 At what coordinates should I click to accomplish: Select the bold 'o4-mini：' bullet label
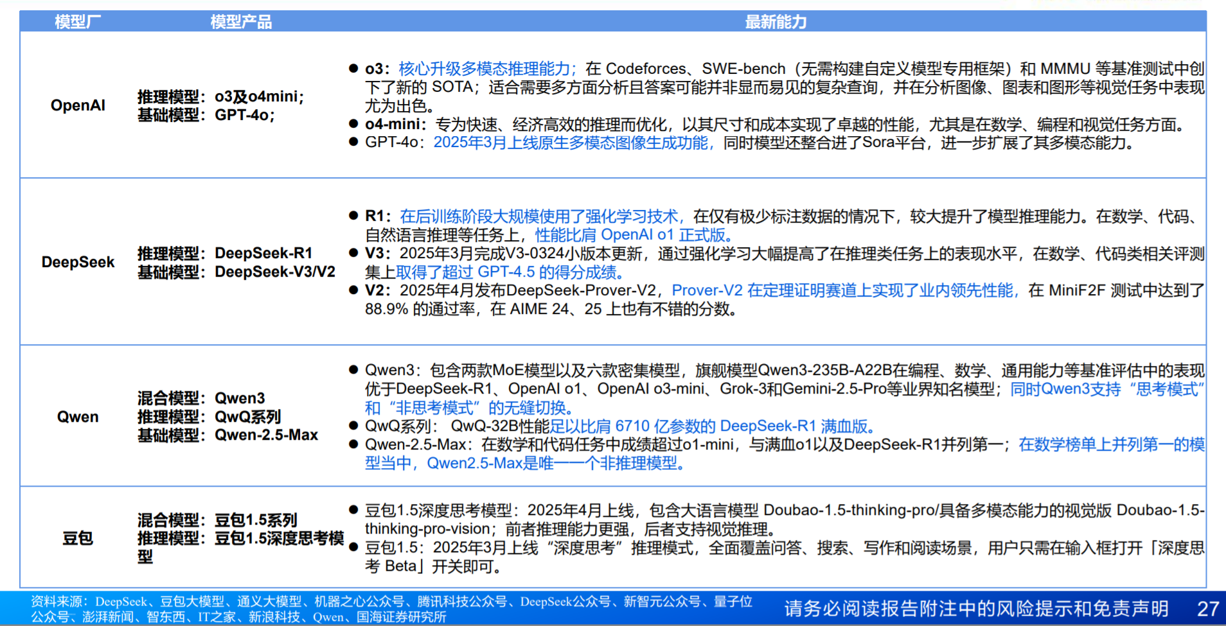(x=396, y=124)
